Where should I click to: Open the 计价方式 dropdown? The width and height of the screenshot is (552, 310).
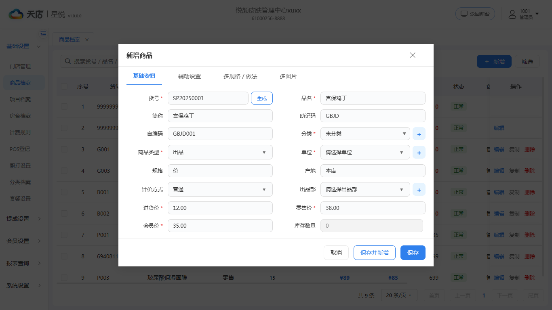coord(220,189)
